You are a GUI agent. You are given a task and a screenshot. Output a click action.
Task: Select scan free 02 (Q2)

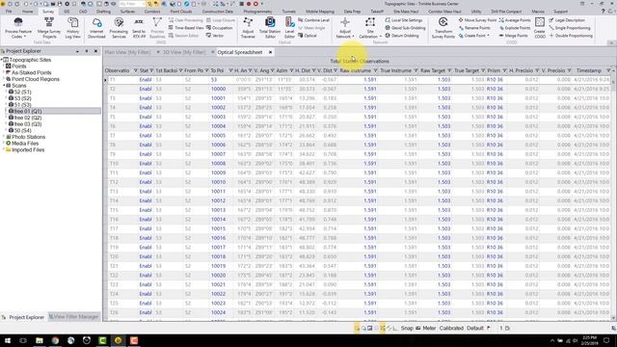[28, 118]
